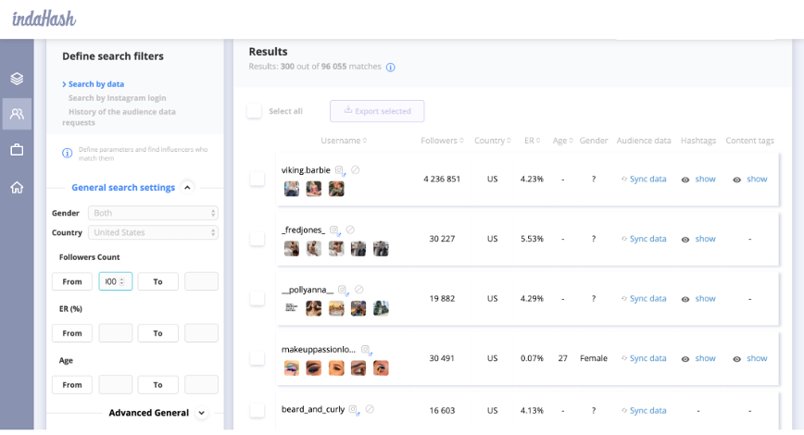
Task: Open the Country dropdown
Action: 153,232
